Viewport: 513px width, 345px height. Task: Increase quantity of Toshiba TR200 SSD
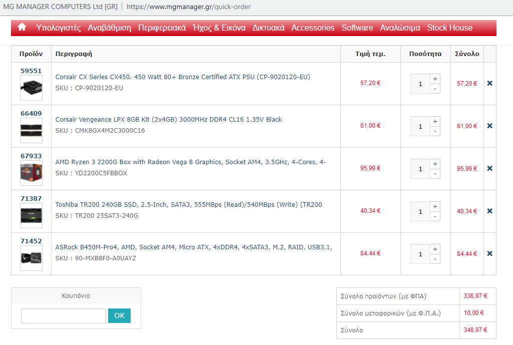(435, 206)
